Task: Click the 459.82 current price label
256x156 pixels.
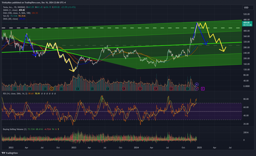Action: pyautogui.click(x=246, y=23)
